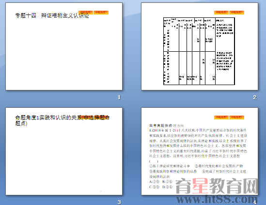Click the A/B answer options line on slide 4
This screenshot has width=266, height=205.
[161, 182]
